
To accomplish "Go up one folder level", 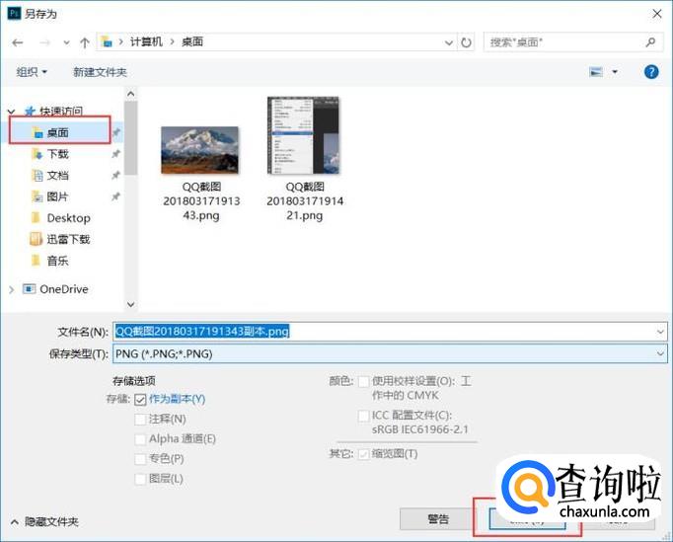I will (x=85, y=42).
